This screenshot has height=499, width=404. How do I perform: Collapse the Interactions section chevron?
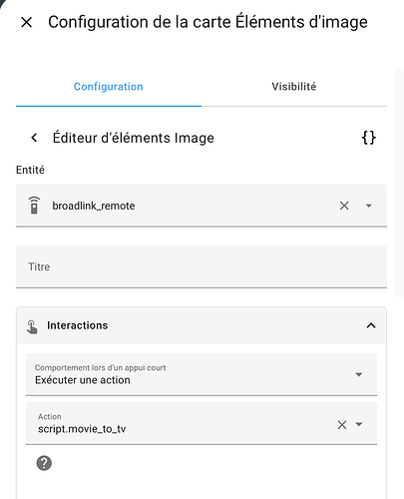(x=371, y=325)
